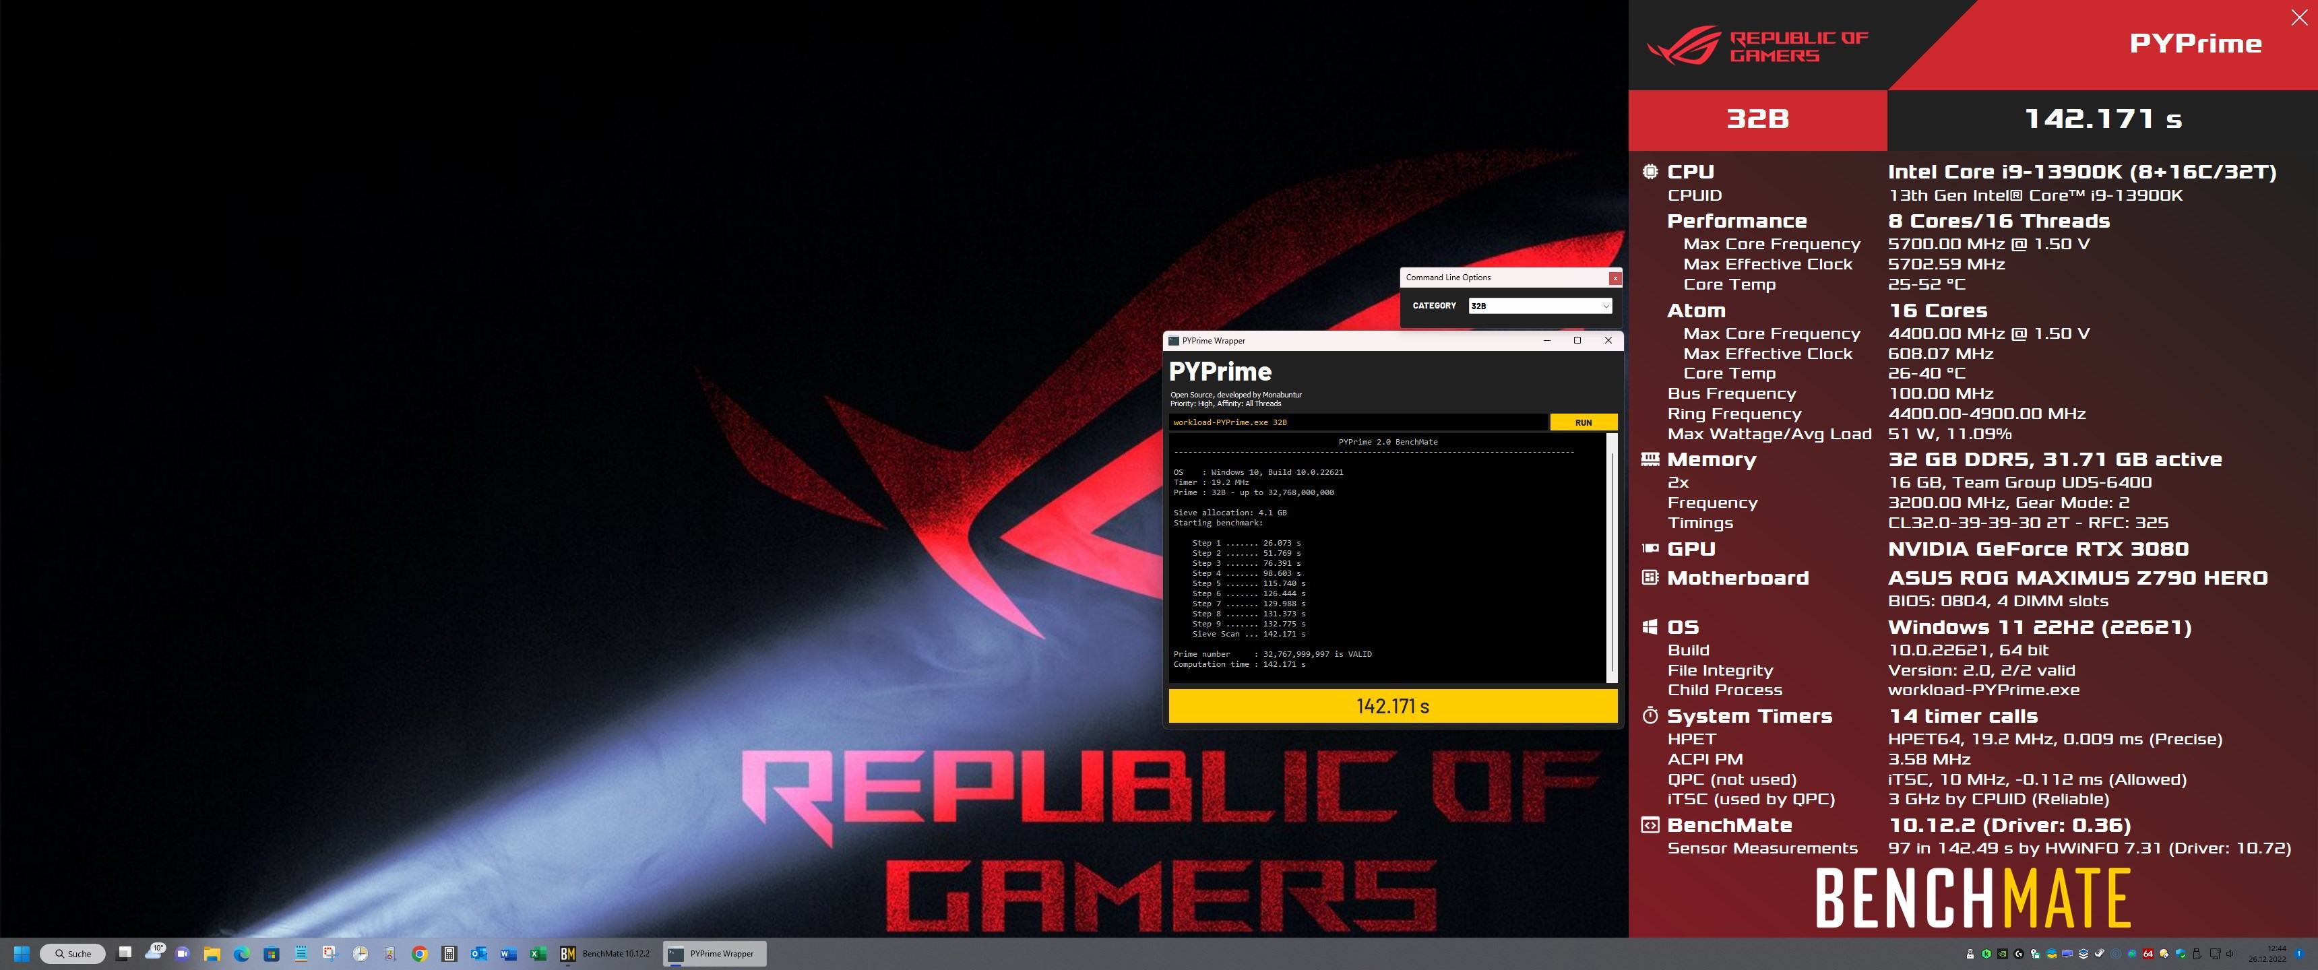2318x970 pixels.
Task: Click the ASUS ROG MAXIMUS Z790 HERO text
Action: [x=2077, y=578]
